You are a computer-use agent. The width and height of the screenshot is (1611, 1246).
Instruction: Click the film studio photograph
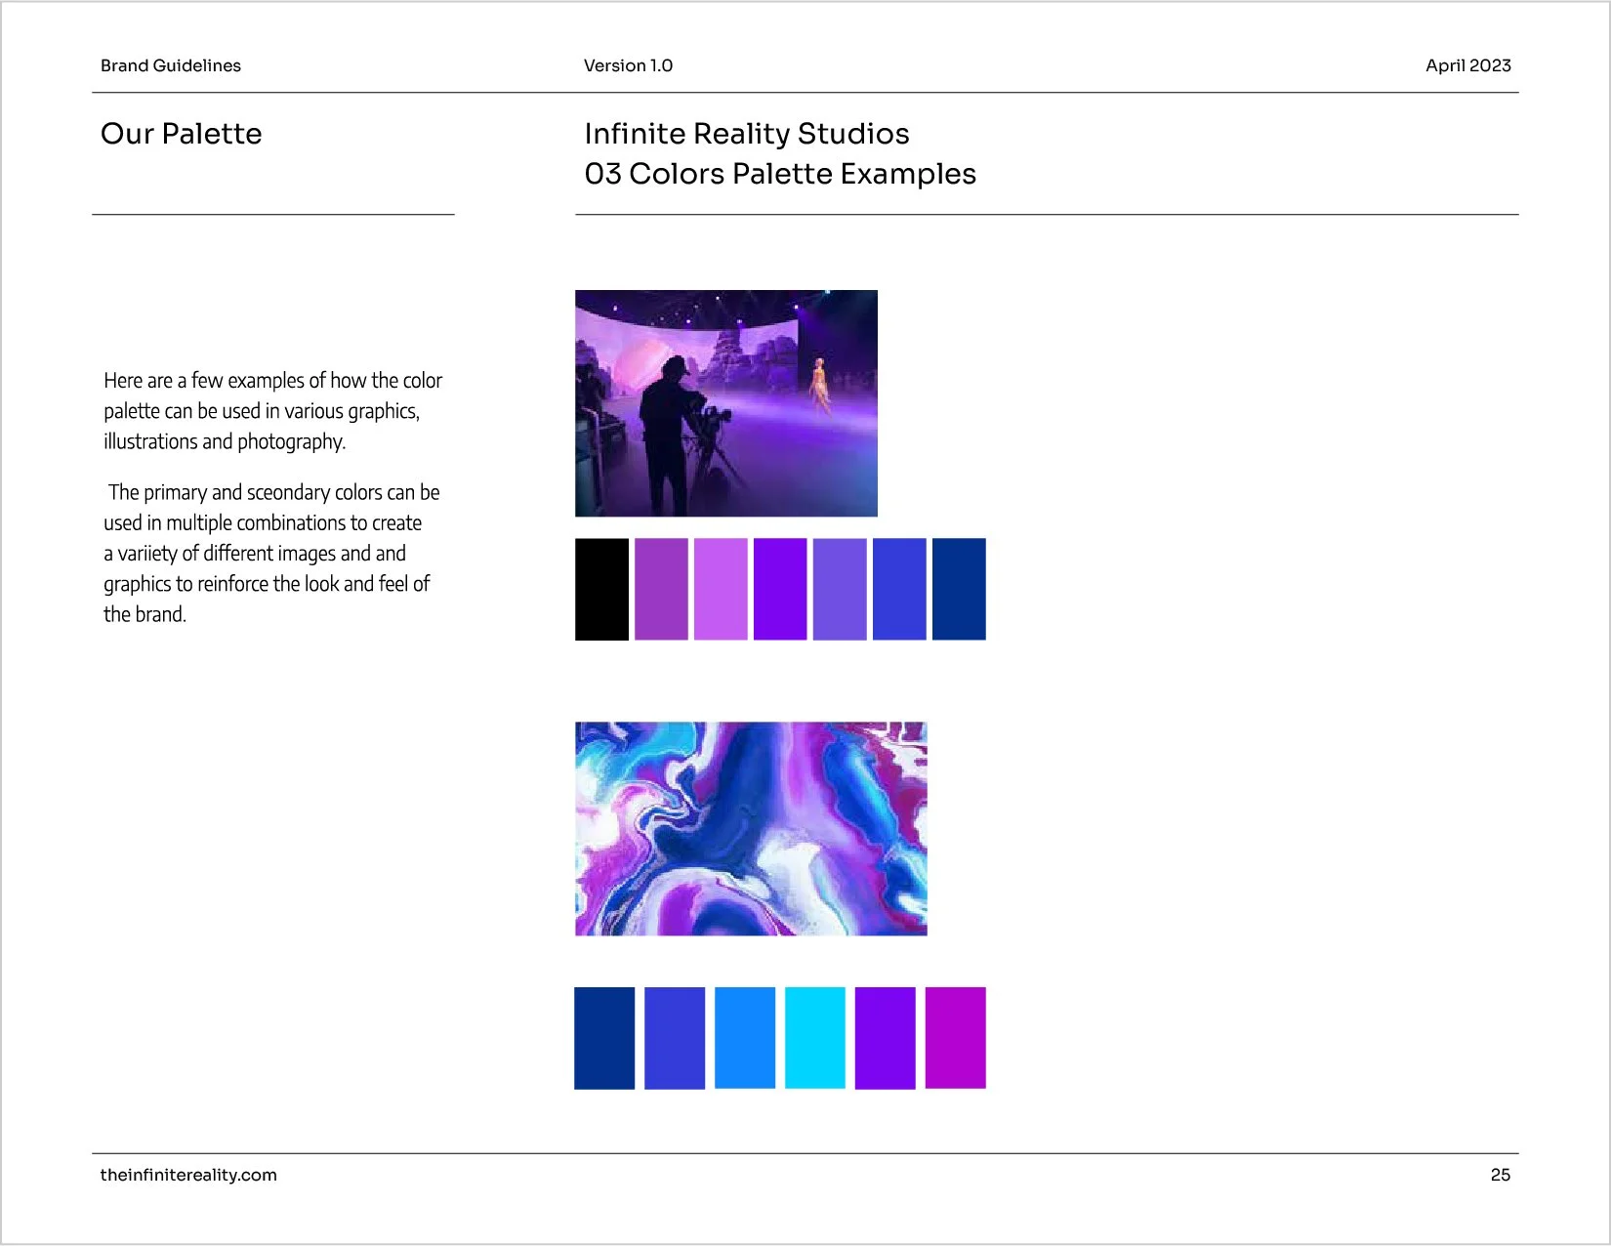[x=726, y=402]
